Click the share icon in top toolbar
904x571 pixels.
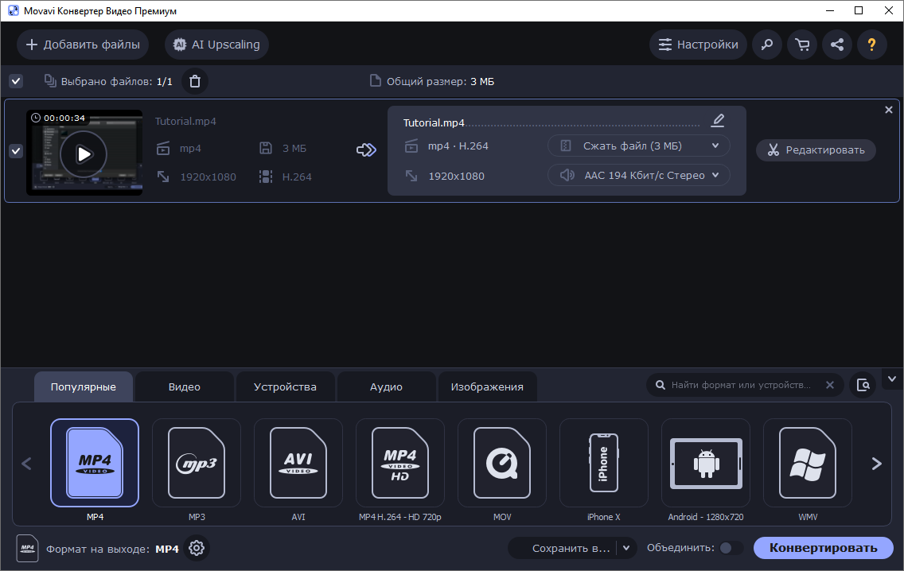tap(837, 45)
